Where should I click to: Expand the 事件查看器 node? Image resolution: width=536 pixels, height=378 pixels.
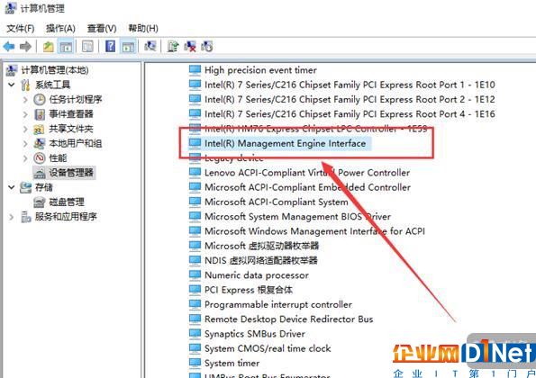pyautogui.click(x=25, y=114)
